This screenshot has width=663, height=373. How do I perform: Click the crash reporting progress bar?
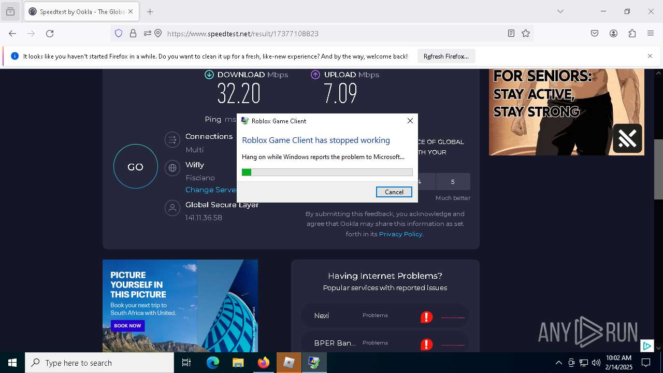327,172
